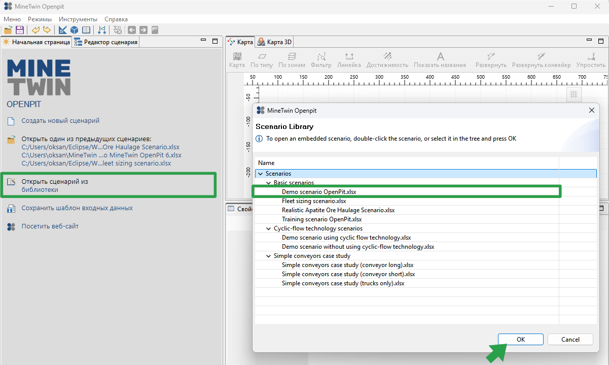Click the save floppy disk toolbar icon
This screenshot has height=365, width=609.
(x=20, y=30)
